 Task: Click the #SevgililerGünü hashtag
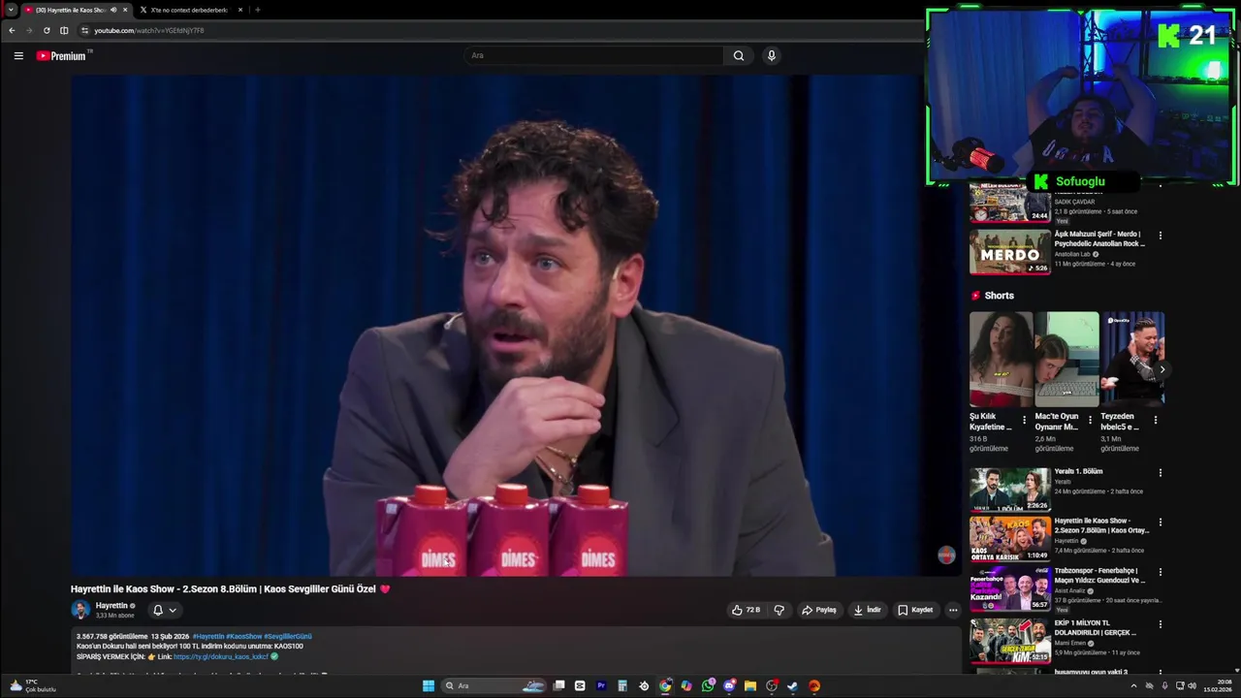pyautogui.click(x=288, y=636)
